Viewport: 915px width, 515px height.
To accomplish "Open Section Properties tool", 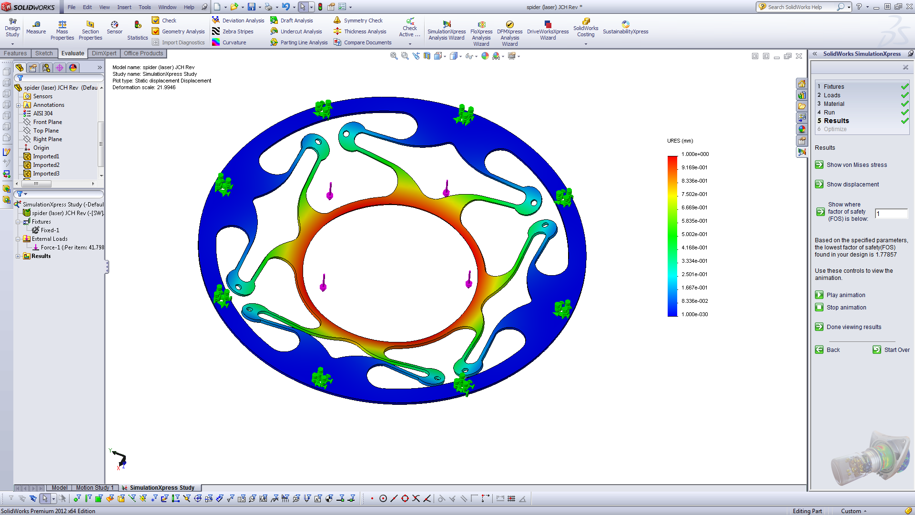I will pos(91,31).
